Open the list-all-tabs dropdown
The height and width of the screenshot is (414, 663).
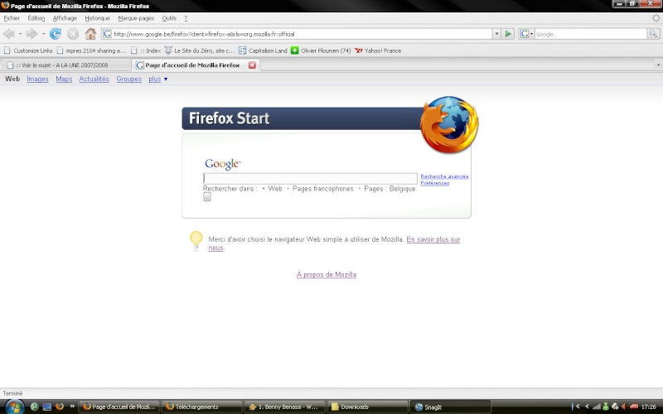[658, 65]
